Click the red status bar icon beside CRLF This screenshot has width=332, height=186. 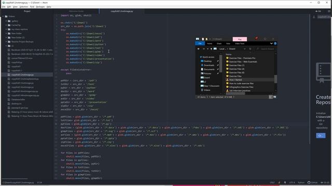279,182
